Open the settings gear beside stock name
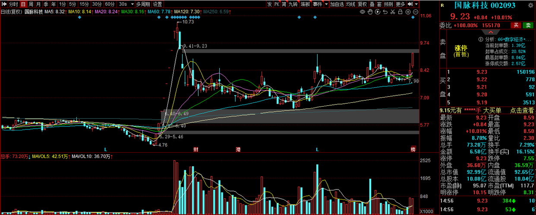The width and height of the screenshot is (536, 215). 531,5
